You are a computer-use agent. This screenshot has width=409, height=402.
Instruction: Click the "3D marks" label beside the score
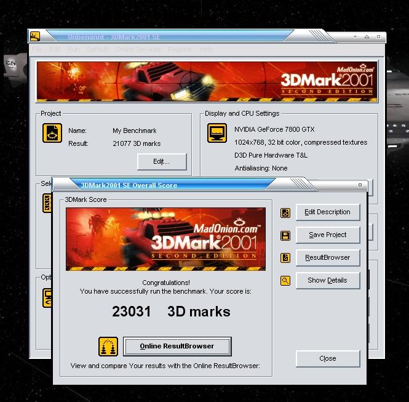pyautogui.click(x=199, y=312)
